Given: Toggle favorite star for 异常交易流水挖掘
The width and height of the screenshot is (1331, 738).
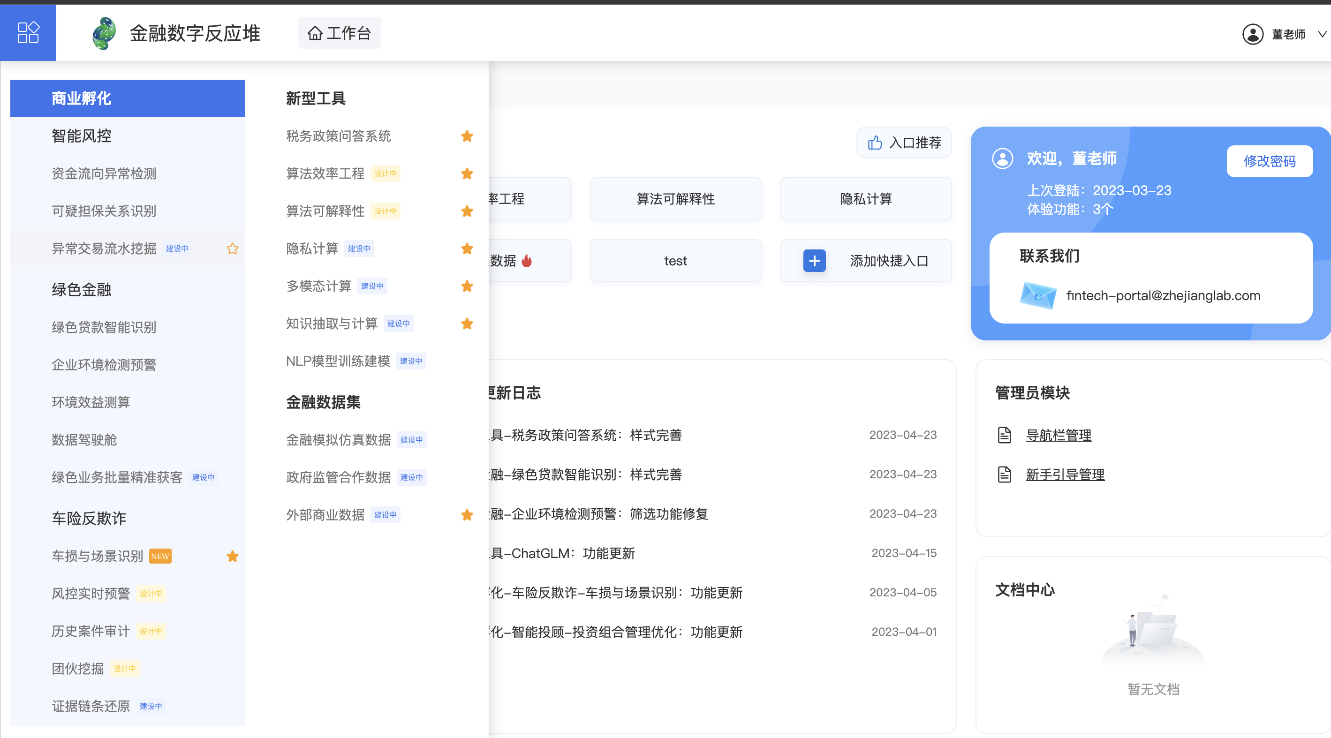Looking at the screenshot, I should click(x=233, y=249).
